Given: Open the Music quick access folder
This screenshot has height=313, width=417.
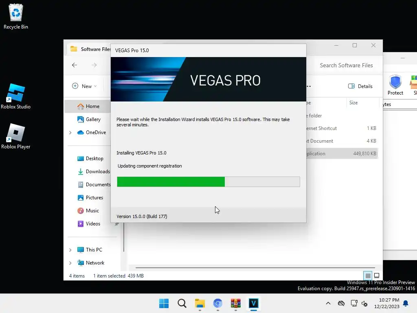Looking at the screenshot, I should pyautogui.click(x=88, y=211).
